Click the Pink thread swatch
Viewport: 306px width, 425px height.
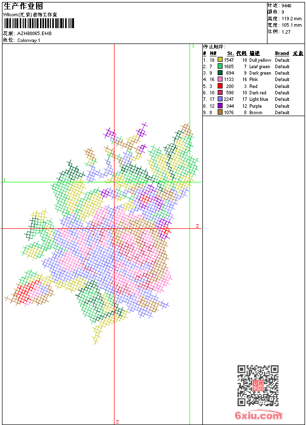[x=220, y=79]
